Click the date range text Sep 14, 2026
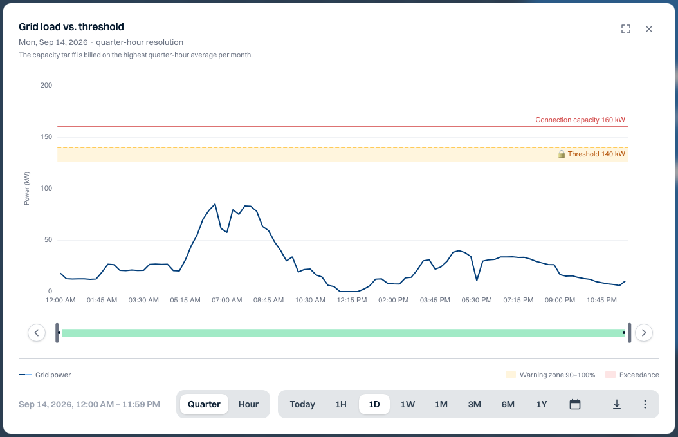 point(89,404)
